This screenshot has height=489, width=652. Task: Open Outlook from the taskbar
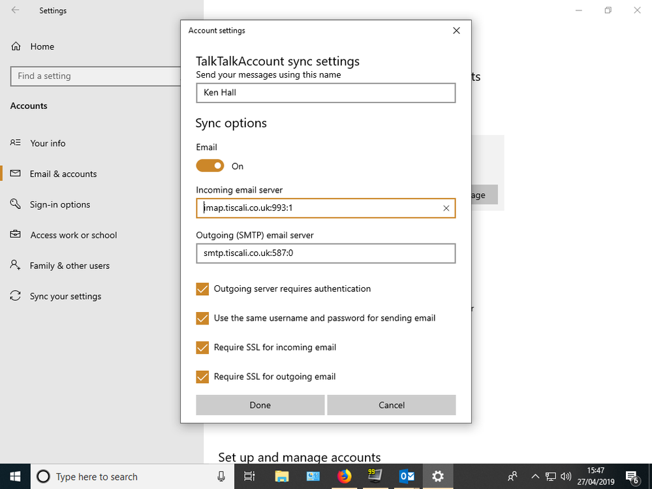tap(407, 476)
